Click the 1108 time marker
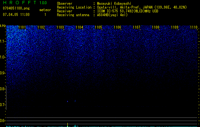The image size is (200, 127). click(155, 27)
